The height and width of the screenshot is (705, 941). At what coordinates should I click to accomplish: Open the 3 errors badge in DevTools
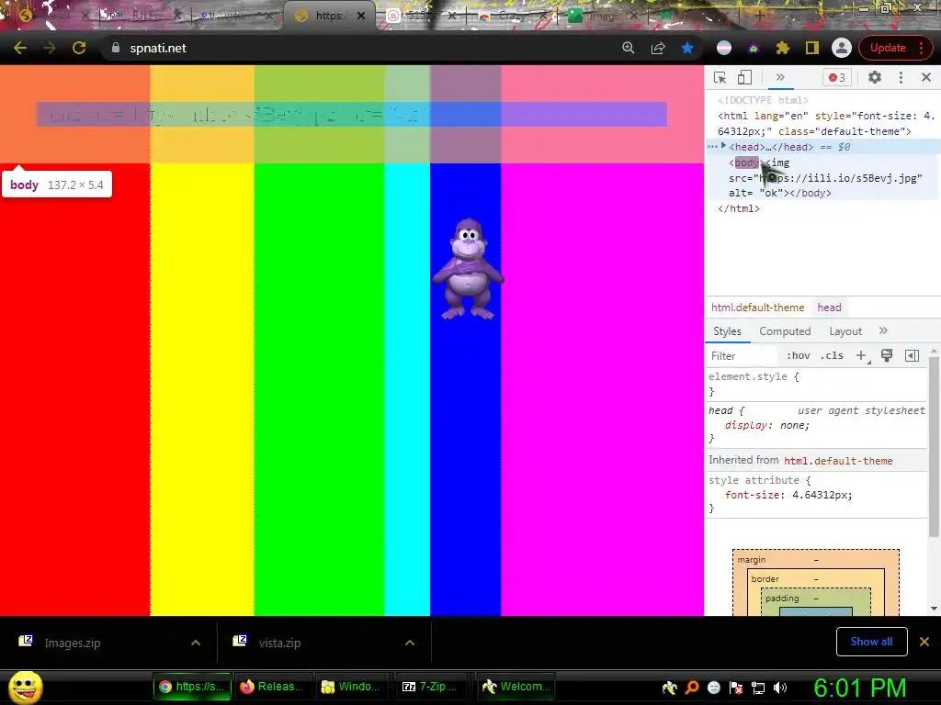837,77
